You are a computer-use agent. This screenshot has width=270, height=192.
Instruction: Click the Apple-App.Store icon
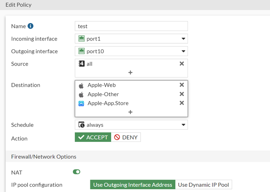coord(81,103)
